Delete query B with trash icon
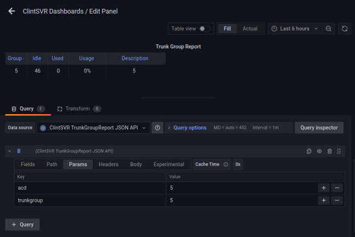 click(329, 151)
